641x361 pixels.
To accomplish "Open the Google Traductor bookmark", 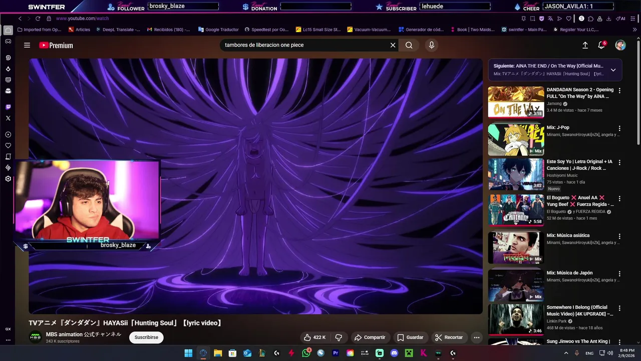I will [x=218, y=30].
